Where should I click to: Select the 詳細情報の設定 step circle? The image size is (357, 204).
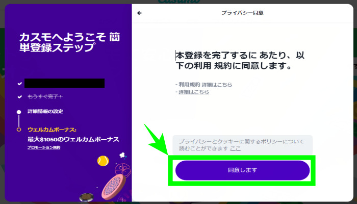tap(19, 112)
